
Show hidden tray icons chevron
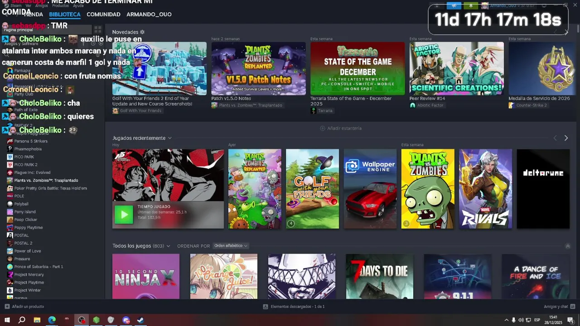[506, 320]
